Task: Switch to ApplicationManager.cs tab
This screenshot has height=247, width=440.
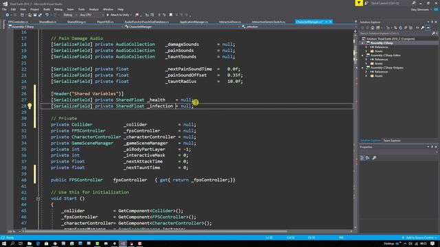Action: click(x=194, y=22)
